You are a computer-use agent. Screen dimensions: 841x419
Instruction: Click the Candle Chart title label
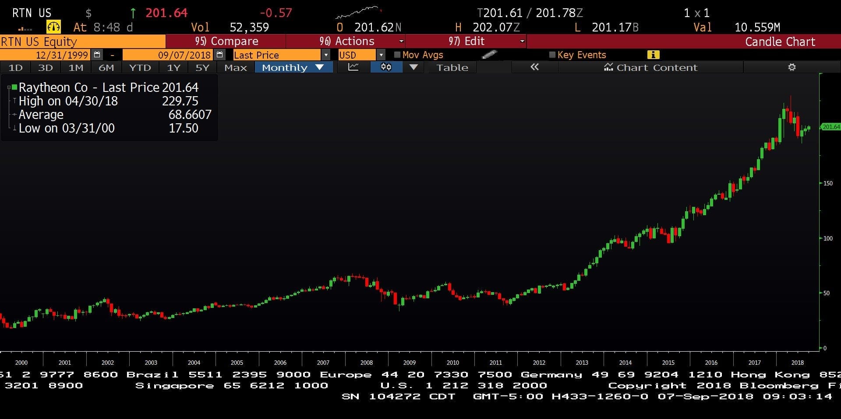coord(780,42)
